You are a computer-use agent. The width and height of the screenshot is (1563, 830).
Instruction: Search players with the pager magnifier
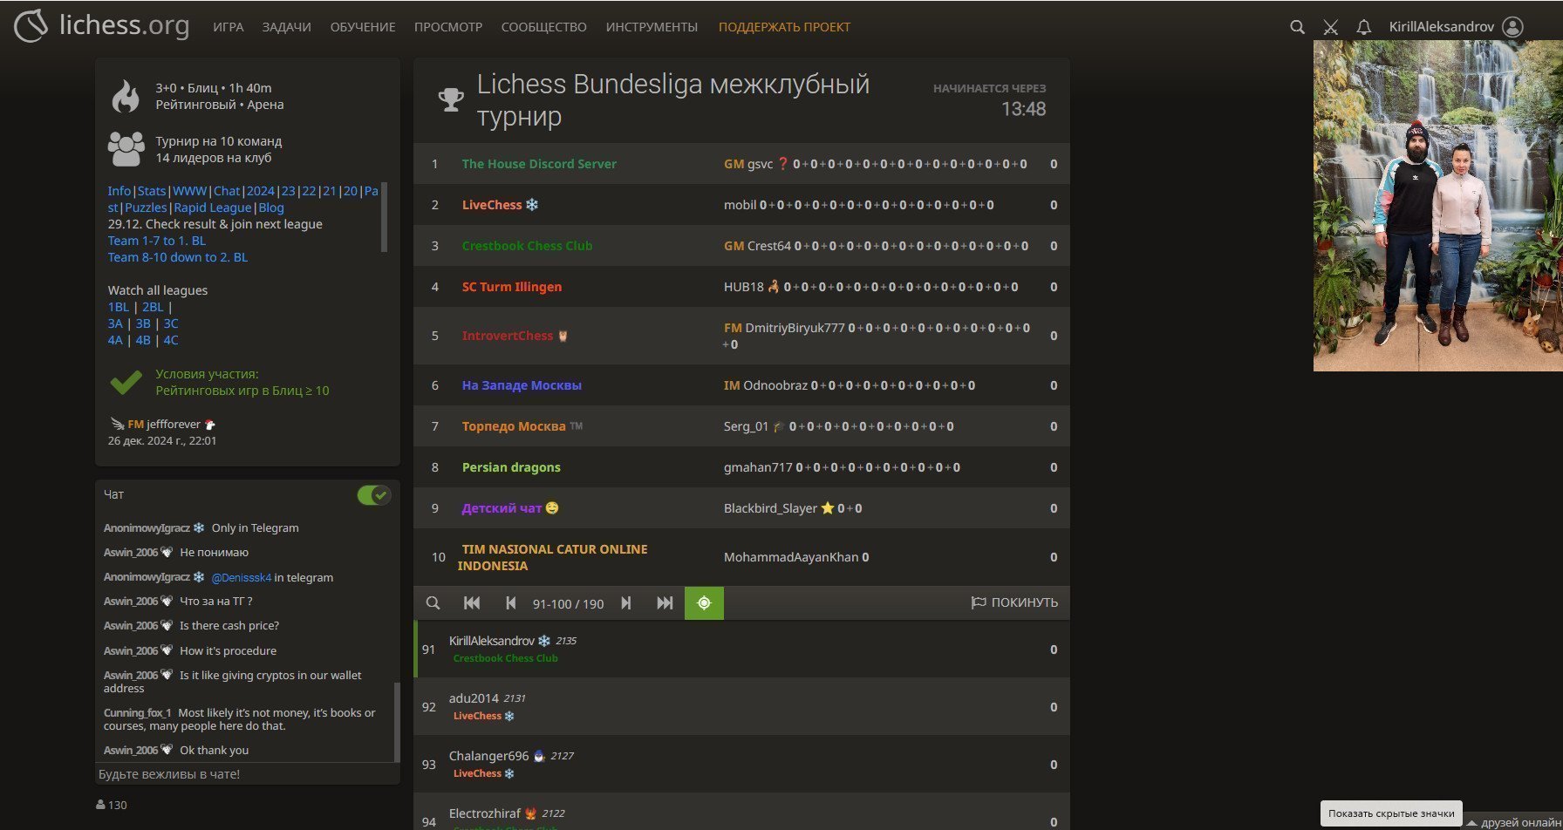[x=433, y=602]
